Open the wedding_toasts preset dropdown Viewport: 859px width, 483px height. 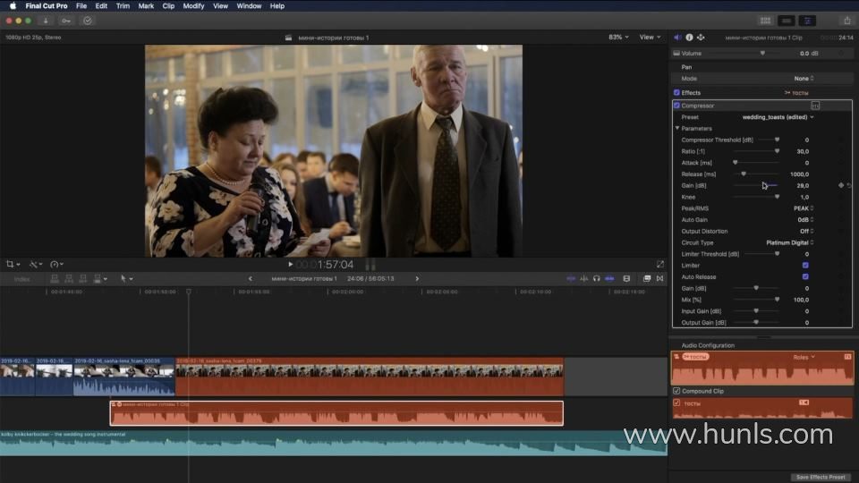[778, 117]
